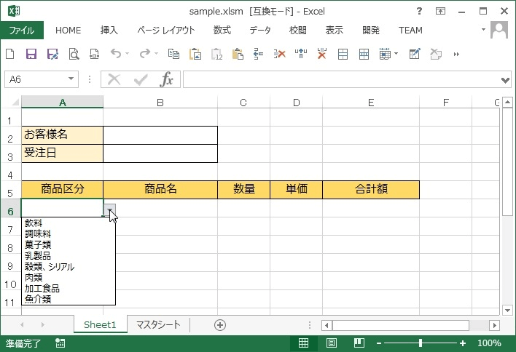Switch to Page Layout view in status bar
Image resolution: width=516 pixels, height=352 pixels.
pyautogui.click(x=331, y=343)
